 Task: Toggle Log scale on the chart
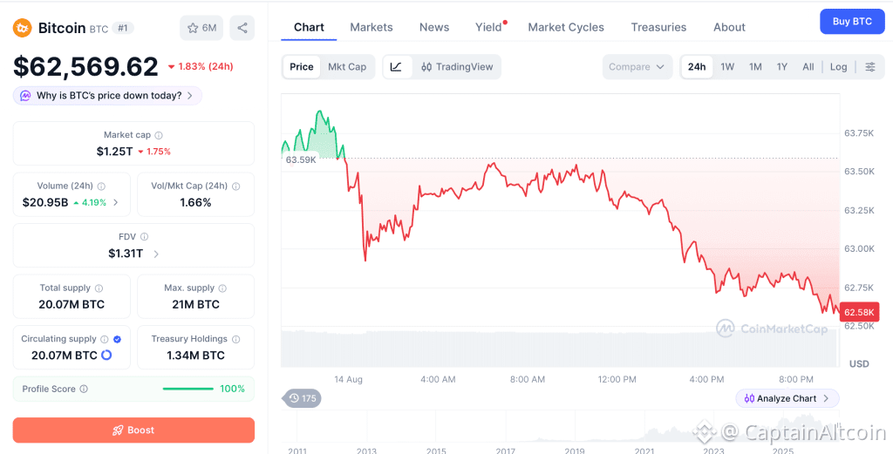click(838, 67)
